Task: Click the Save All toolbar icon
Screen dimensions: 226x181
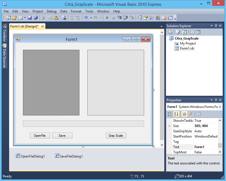Action: (36, 18)
